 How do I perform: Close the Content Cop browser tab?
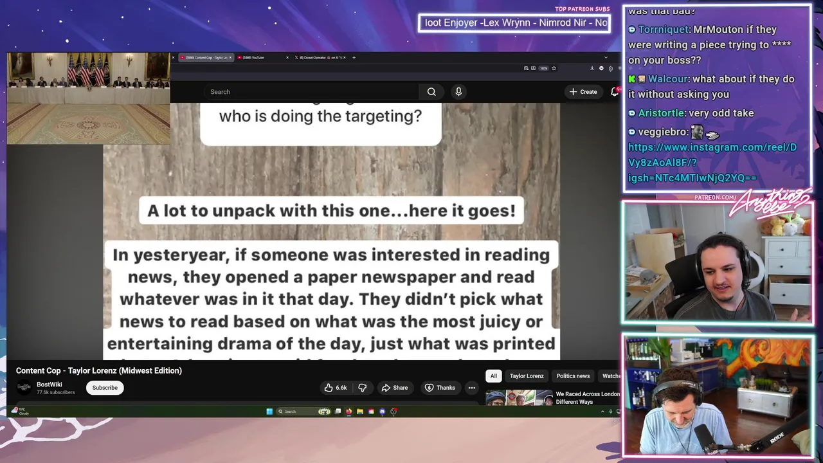[x=230, y=57]
